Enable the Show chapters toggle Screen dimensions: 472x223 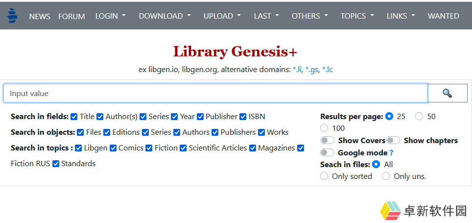pyautogui.click(x=393, y=141)
